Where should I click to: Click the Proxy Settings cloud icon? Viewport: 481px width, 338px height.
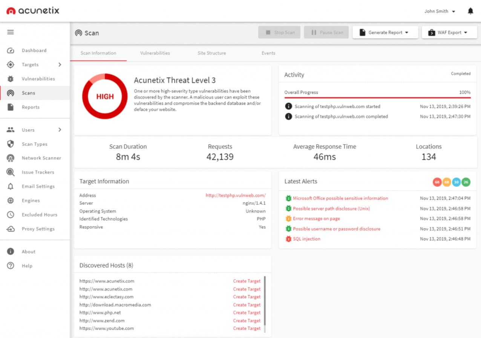(x=11, y=229)
